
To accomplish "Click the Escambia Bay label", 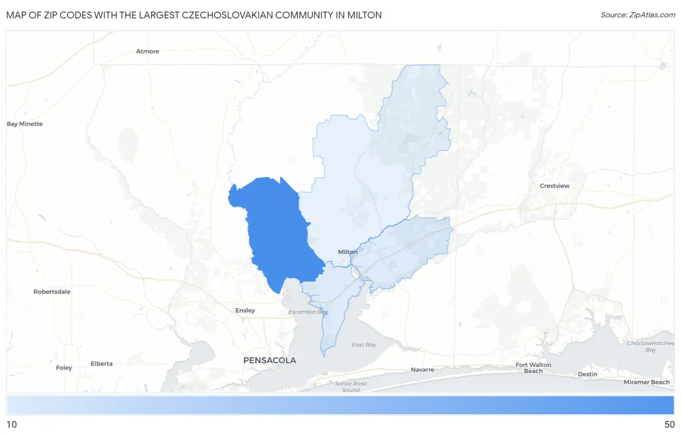I will [308, 312].
